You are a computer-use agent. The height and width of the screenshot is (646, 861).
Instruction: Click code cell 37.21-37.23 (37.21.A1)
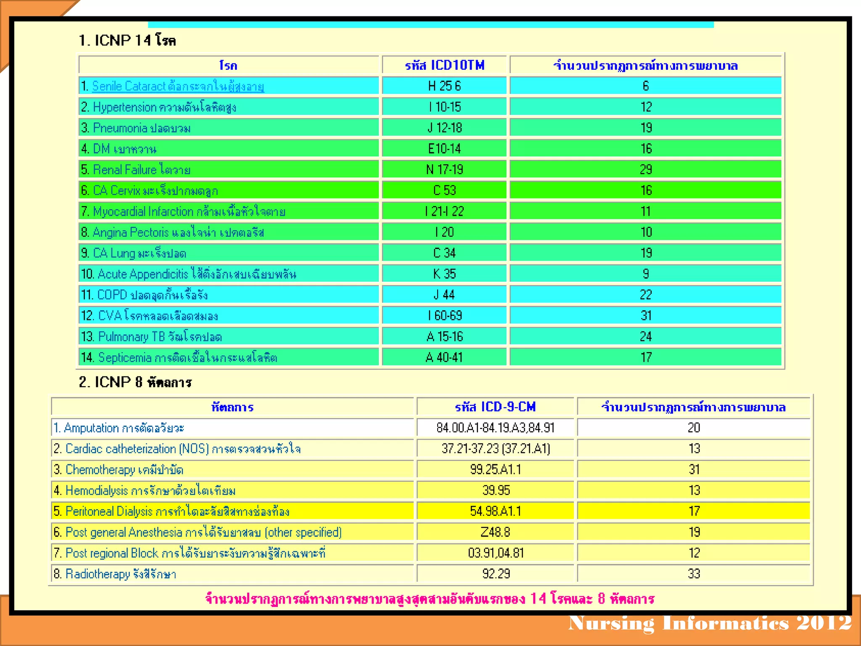(x=495, y=449)
